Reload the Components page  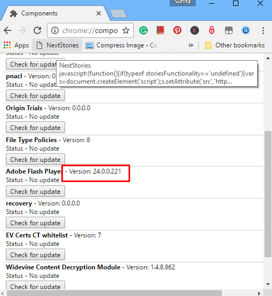pyautogui.click(x=37, y=30)
